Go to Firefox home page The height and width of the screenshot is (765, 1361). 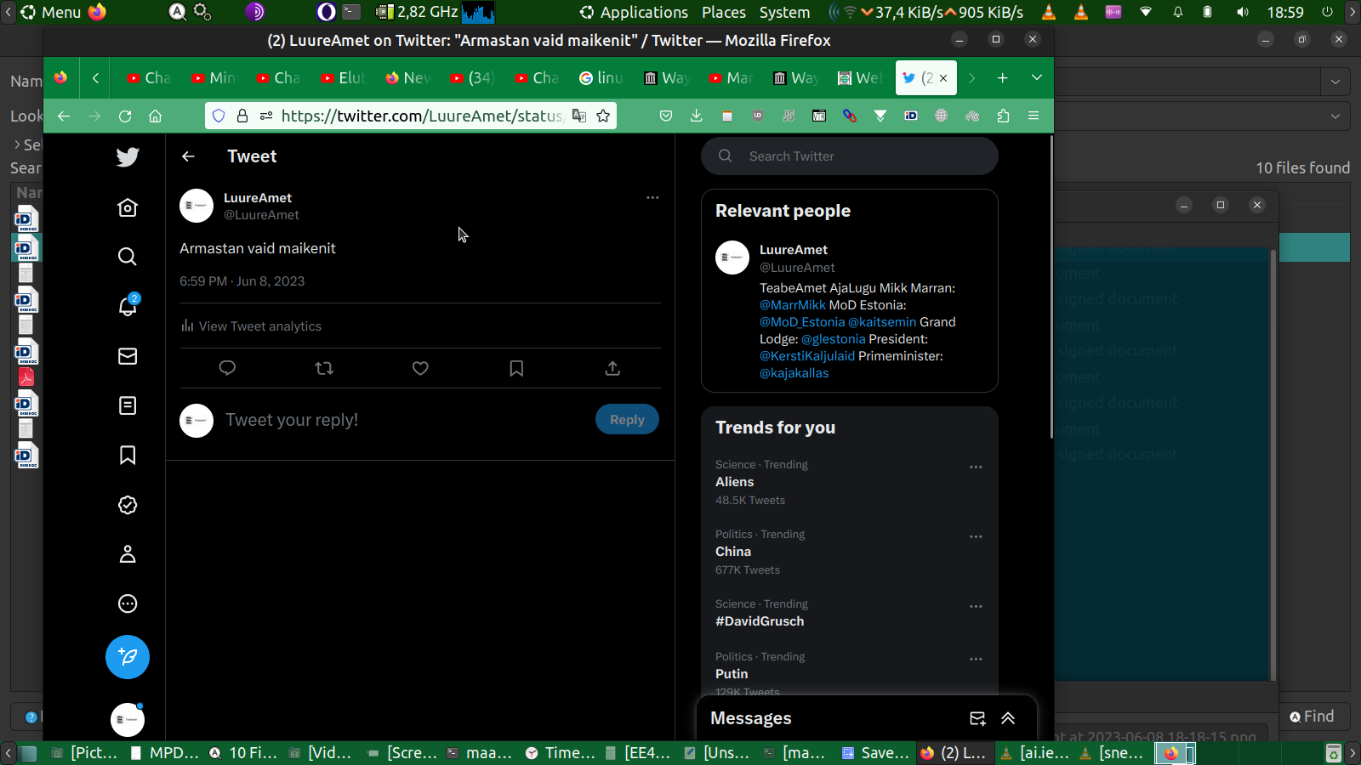point(155,116)
